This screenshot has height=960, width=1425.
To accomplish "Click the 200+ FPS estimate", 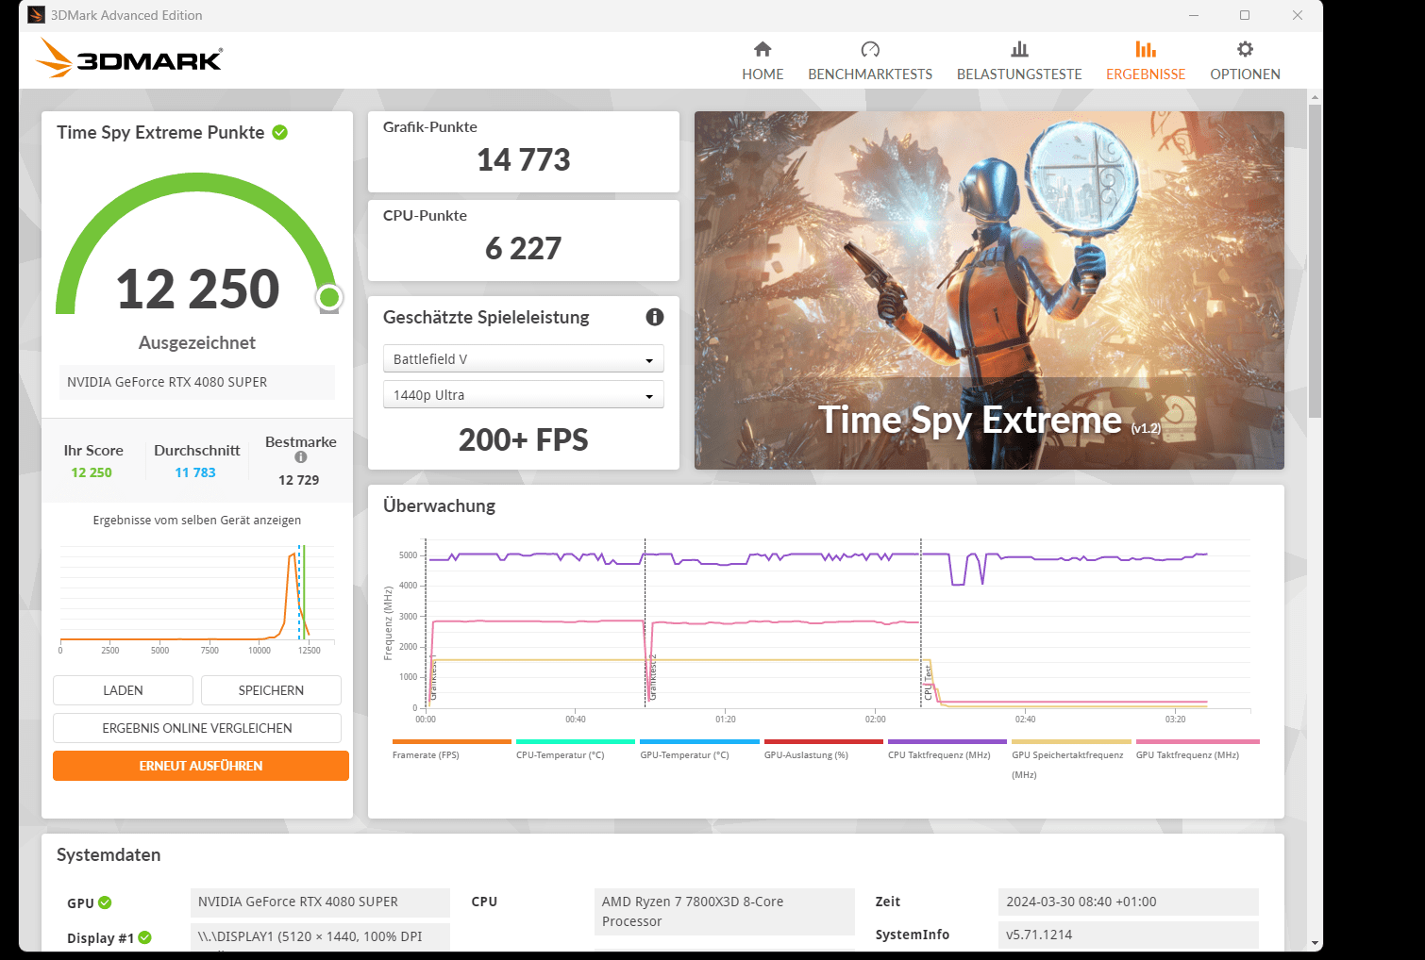I will click(x=524, y=439).
